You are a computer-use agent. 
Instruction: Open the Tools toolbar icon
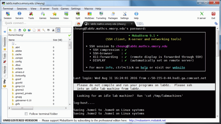pos(31,15)
